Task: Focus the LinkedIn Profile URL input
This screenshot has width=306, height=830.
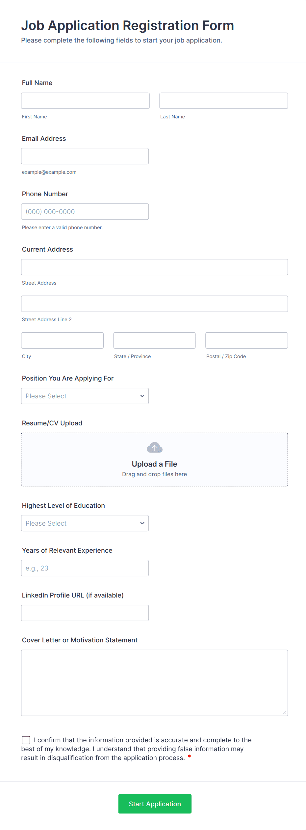Action: click(x=85, y=613)
